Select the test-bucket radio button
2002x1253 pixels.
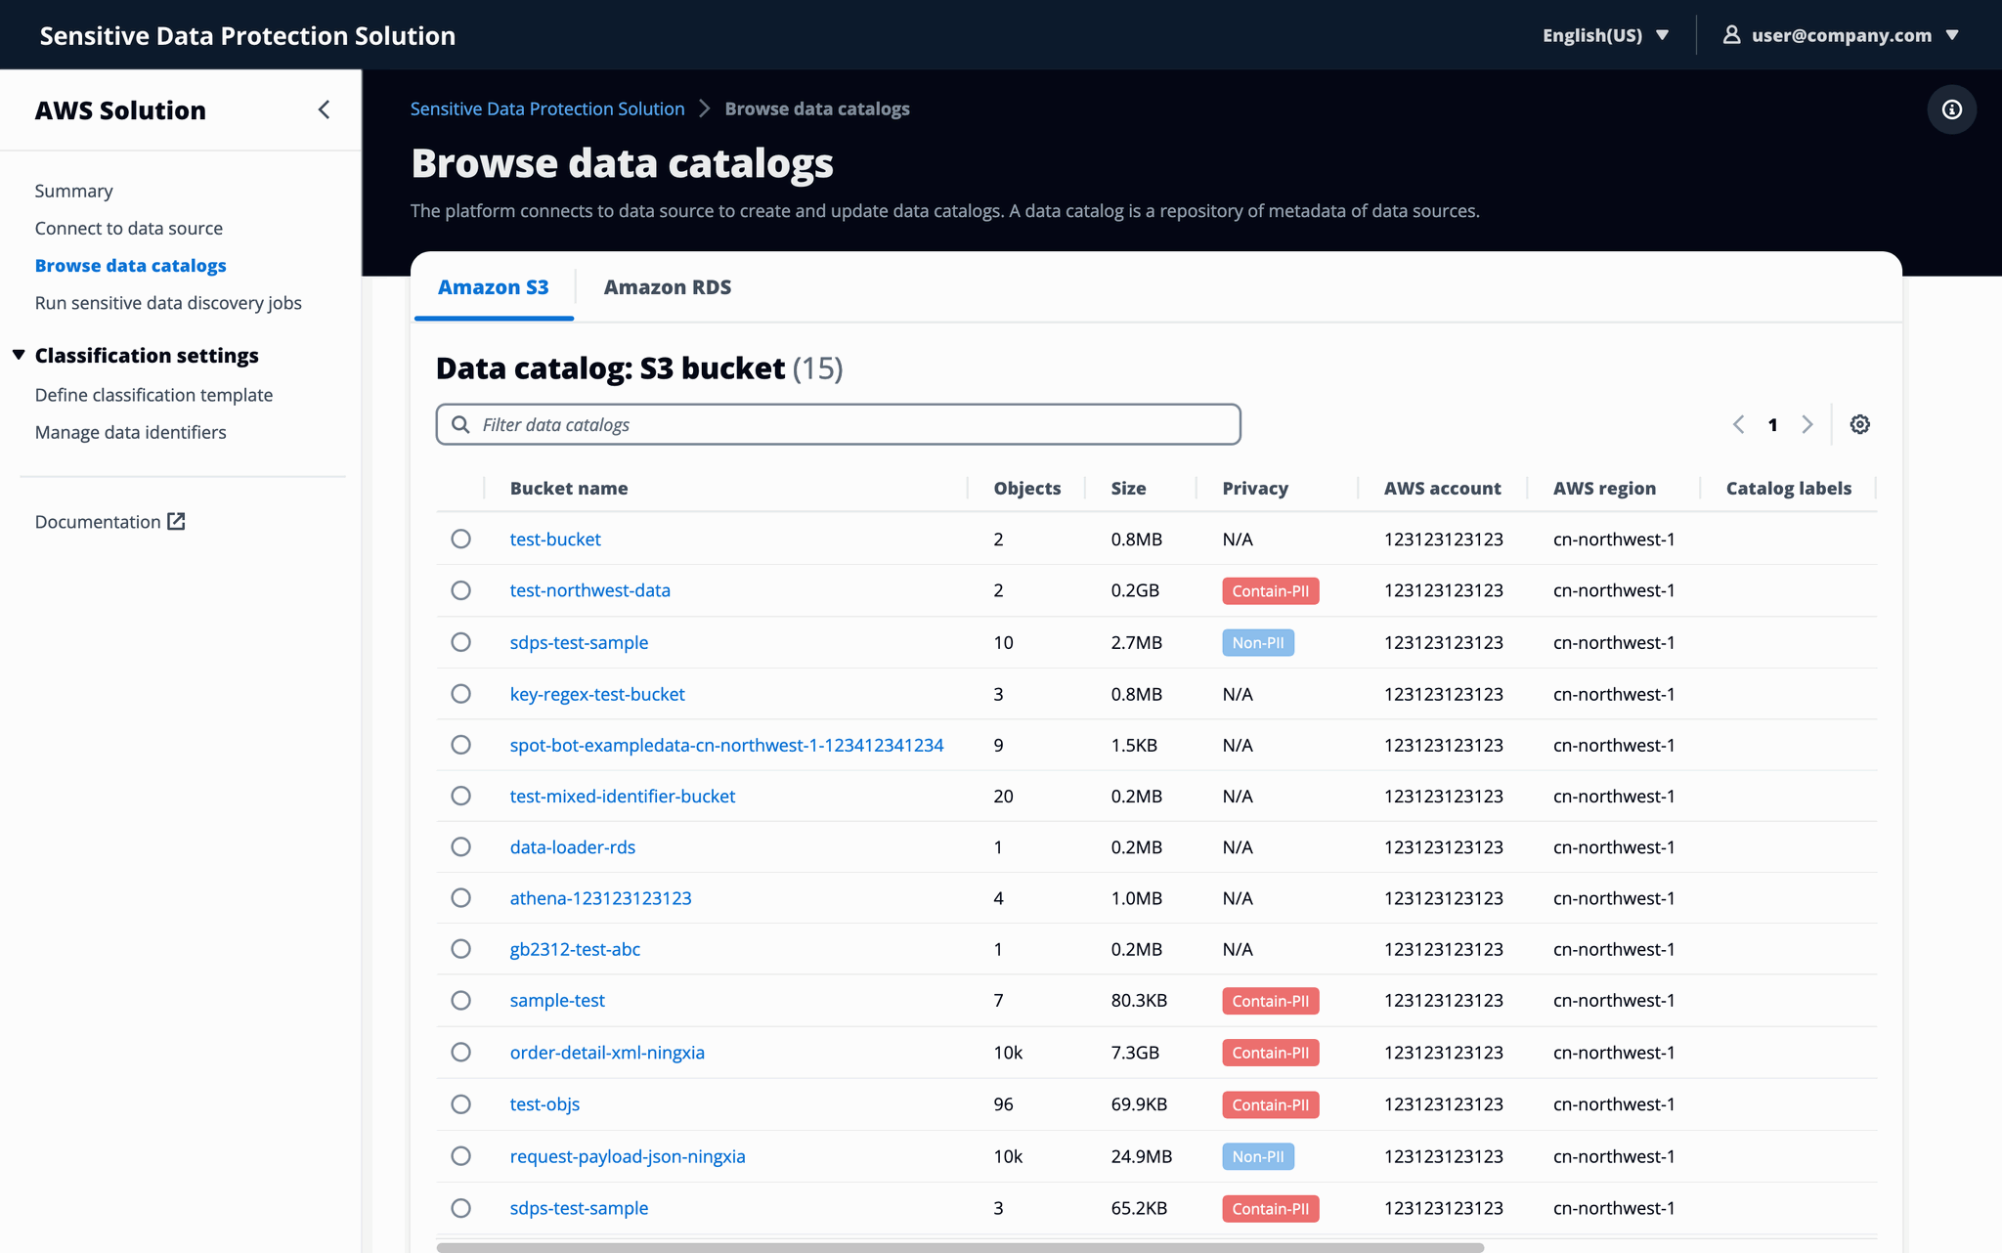460,540
